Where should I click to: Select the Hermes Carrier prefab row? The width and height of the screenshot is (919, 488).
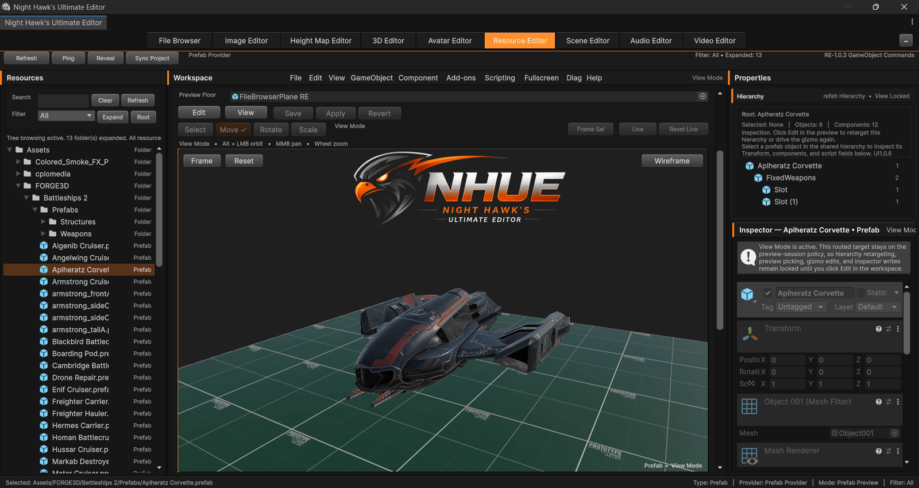tap(79, 425)
